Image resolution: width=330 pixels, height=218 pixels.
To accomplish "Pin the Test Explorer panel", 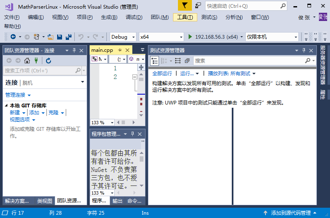I will click(x=304, y=50).
